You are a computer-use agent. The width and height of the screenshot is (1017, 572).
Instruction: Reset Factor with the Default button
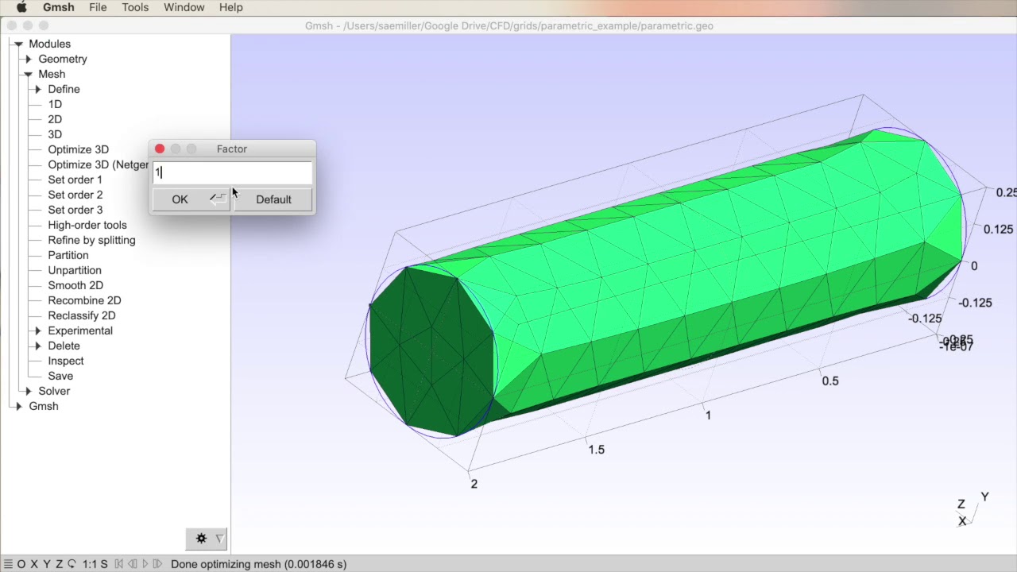pyautogui.click(x=273, y=199)
